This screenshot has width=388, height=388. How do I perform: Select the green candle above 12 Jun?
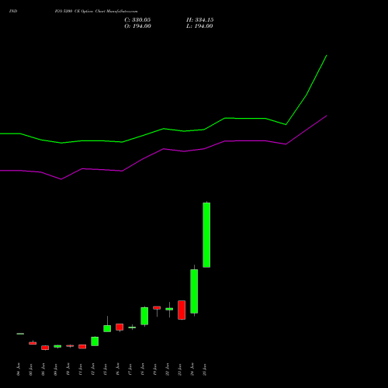pos(95,341)
